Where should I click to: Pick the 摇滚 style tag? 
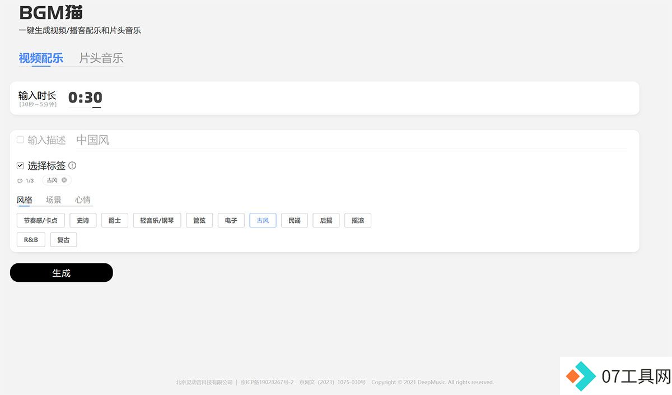point(358,221)
